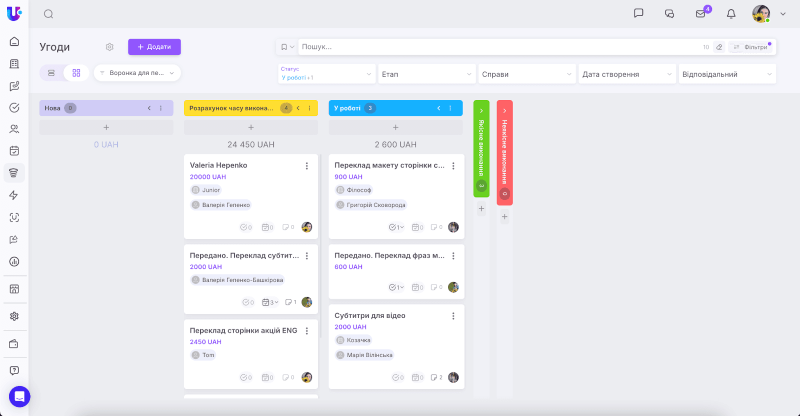Open the Valeria Hepenko deal
This screenshot has height=416, width=800.
point(218,165)
